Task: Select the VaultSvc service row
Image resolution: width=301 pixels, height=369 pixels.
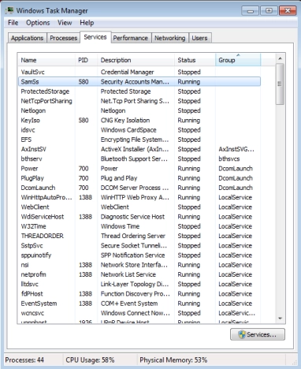Action: (139, 72)
